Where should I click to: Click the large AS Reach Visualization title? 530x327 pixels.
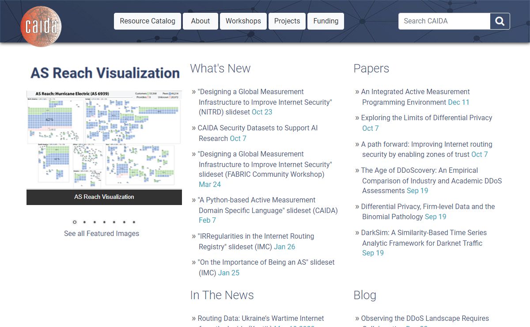[x=105, y=73]
